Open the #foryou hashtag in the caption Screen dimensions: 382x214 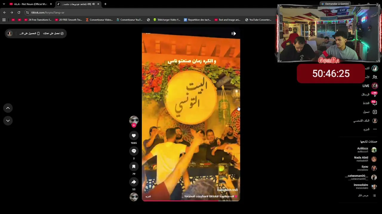click(x=190, y=196)
